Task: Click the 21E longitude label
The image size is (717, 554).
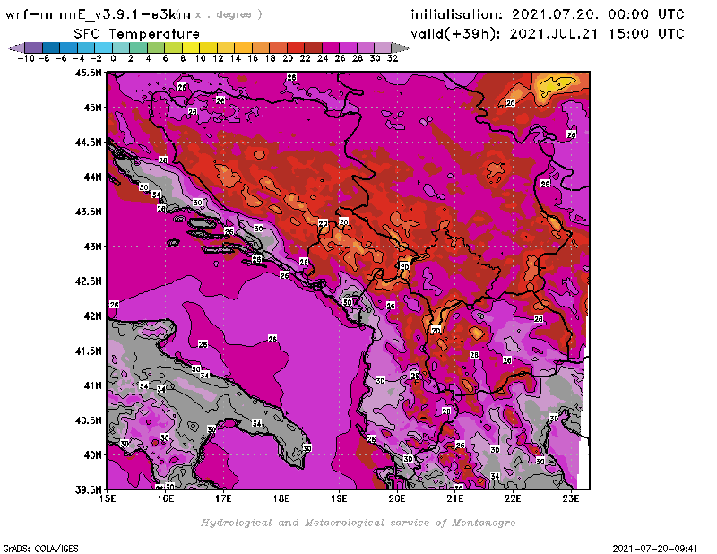Action: tap(455, 498)
